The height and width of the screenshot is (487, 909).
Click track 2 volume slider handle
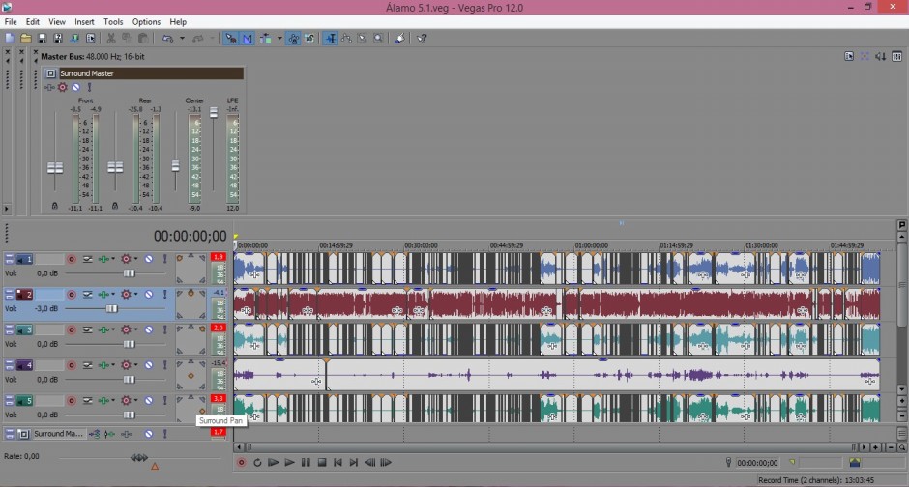coord(111,308)
